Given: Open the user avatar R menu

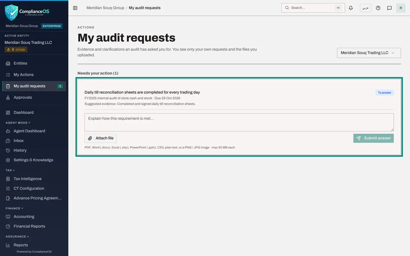Looking at the screenshot, I should tap(401, 8).
